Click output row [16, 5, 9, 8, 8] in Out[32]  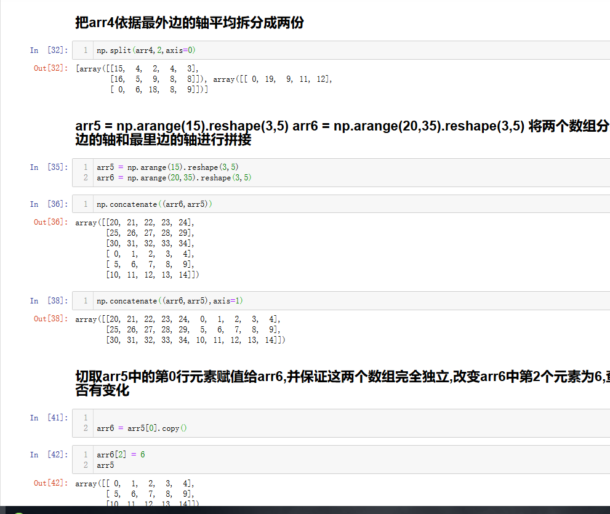click(158, 79)
